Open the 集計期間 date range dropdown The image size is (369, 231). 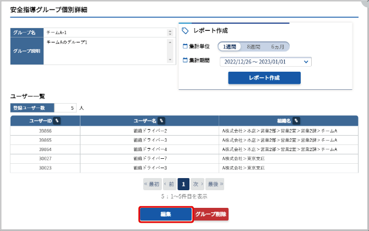265,62
